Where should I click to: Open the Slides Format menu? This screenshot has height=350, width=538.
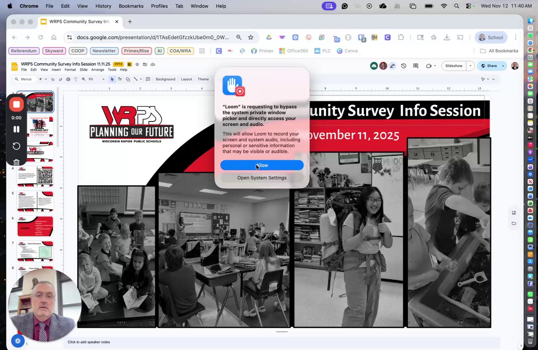tap(70, 70)
